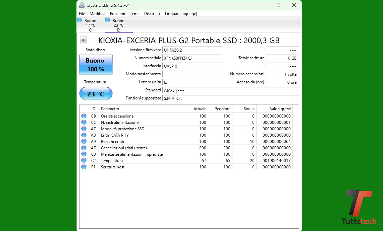
Task: Click the Numero seriale field XFNKS0FNZ4CJ
Action: (x=192, y=58)
